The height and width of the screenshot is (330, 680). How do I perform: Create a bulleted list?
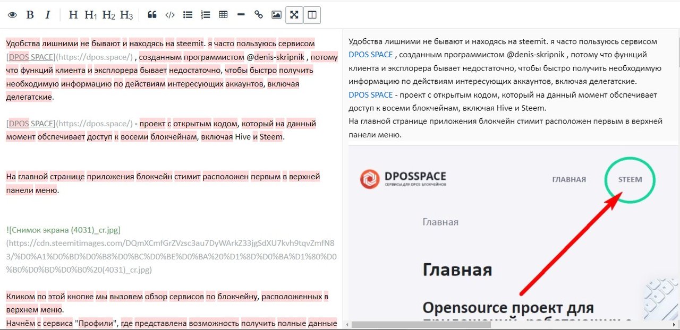click(188, 15)
